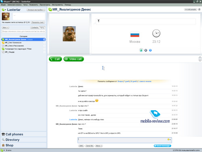This screenshot has width=202, height=152.
Task: Close the MR_Ямалитдинов Динис conversation with its X icon
Action: [44, 39]
